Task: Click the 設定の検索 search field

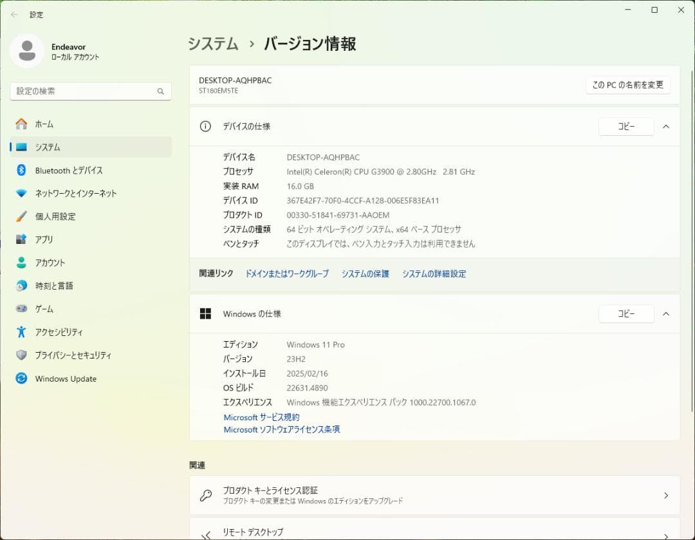Action: tap(90, 91)
